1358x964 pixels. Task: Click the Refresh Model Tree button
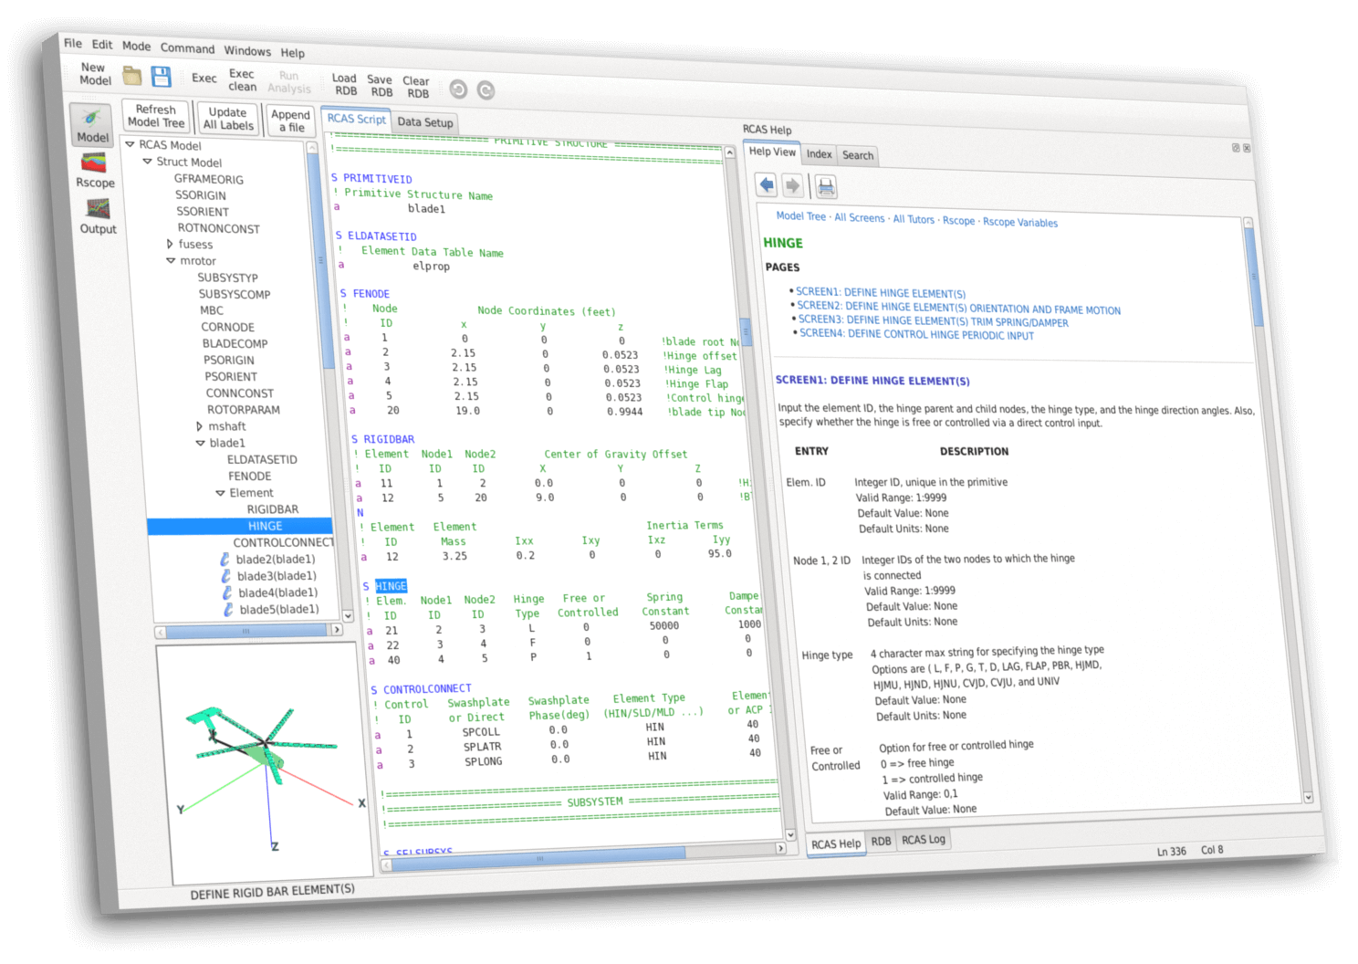coord(155,115)
